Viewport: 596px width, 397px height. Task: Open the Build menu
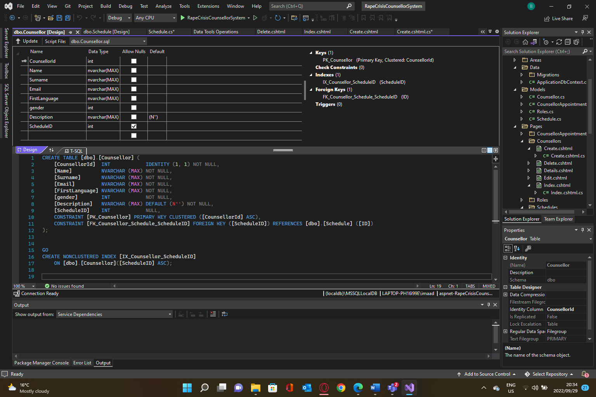tap(106, 6)
